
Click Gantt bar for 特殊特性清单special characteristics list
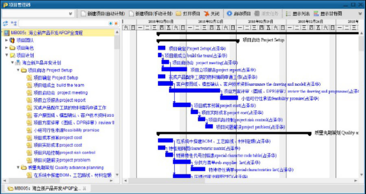click(x=198, y=169)
